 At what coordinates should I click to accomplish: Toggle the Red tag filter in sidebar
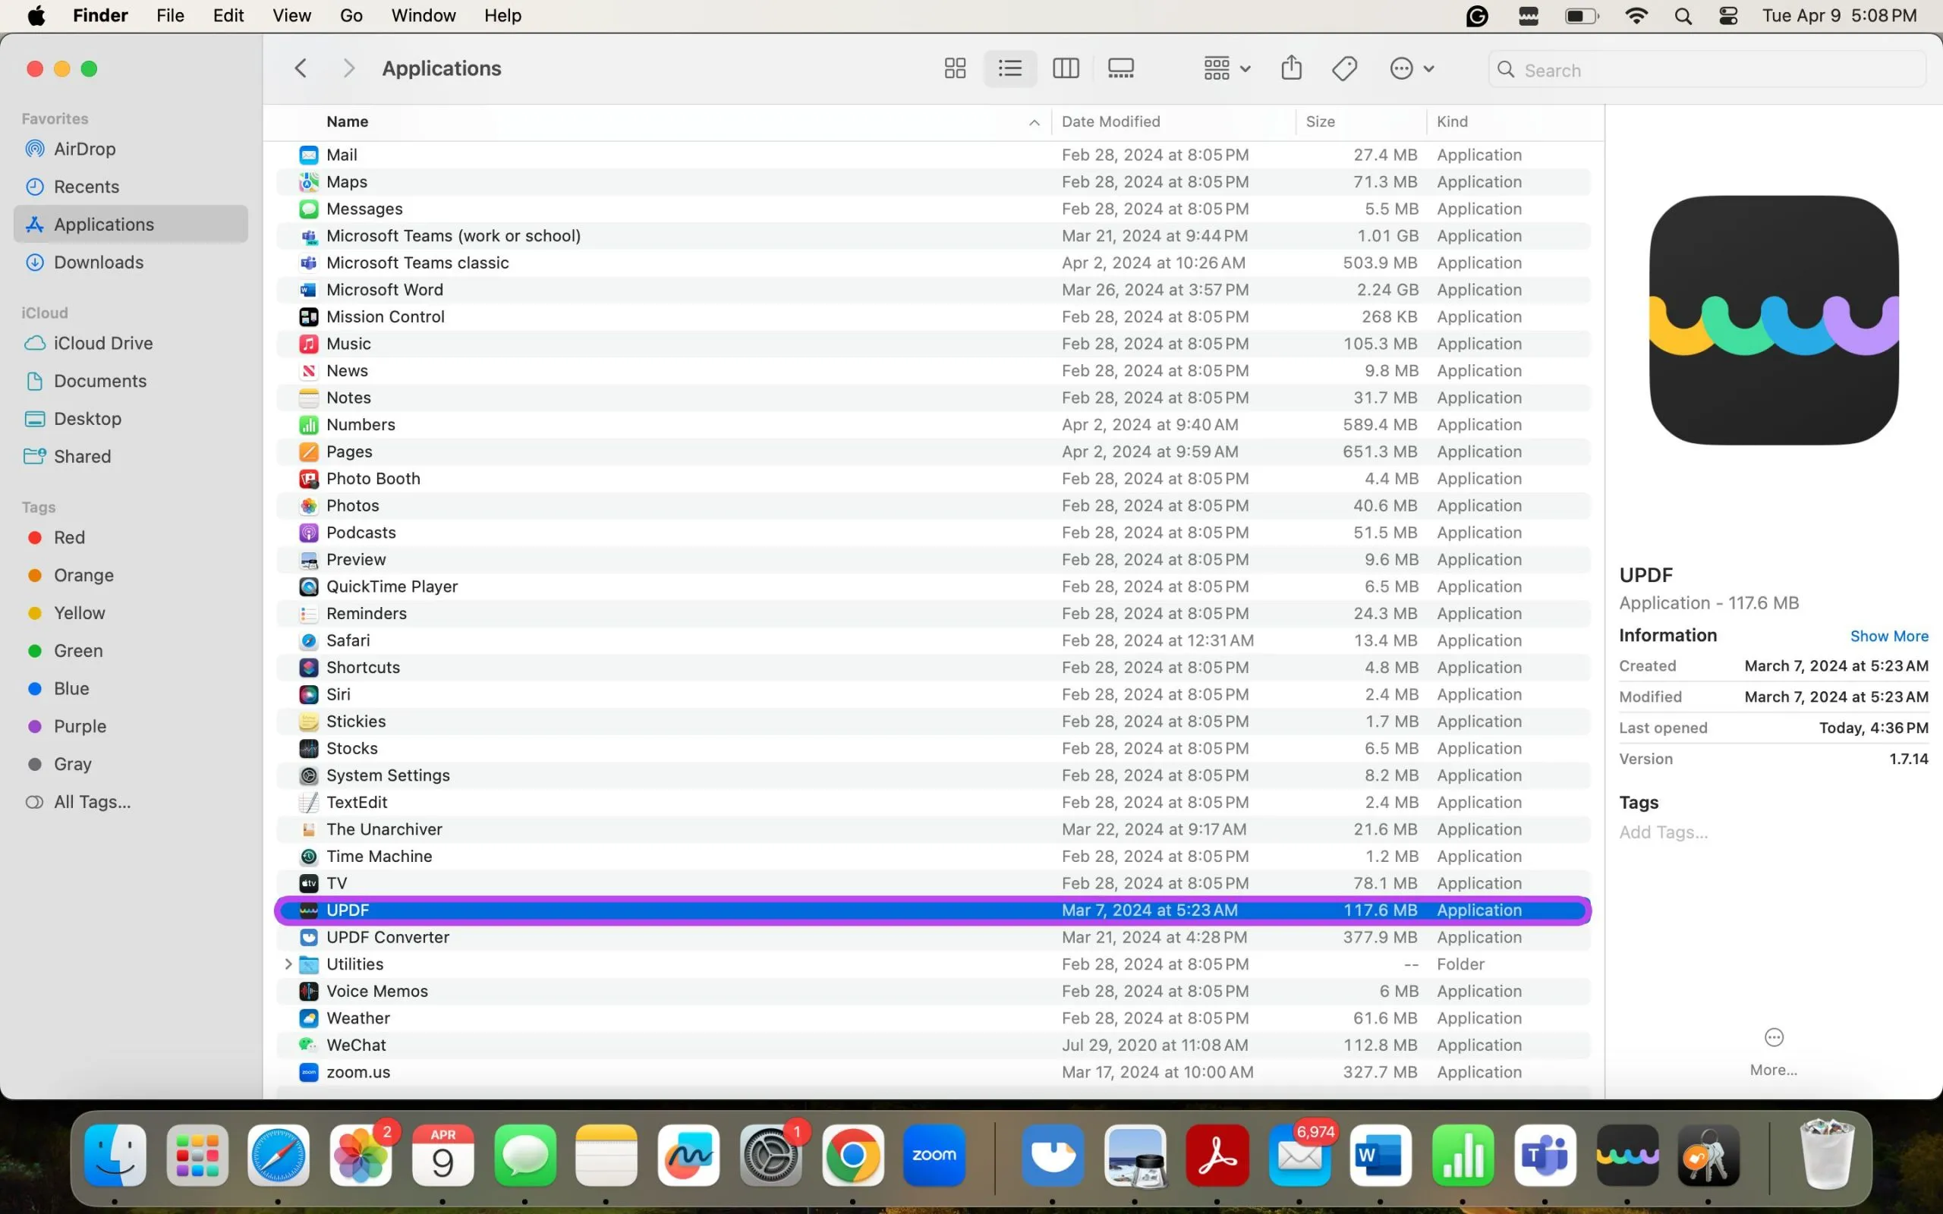[x=68, y=537]
